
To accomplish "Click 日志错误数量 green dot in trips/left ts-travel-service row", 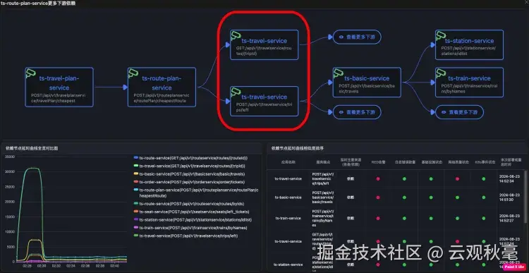I will coord(404,179).
